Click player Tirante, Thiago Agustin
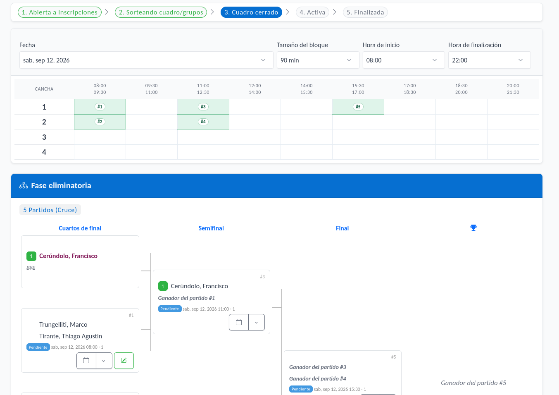 [x=71, y=336]
